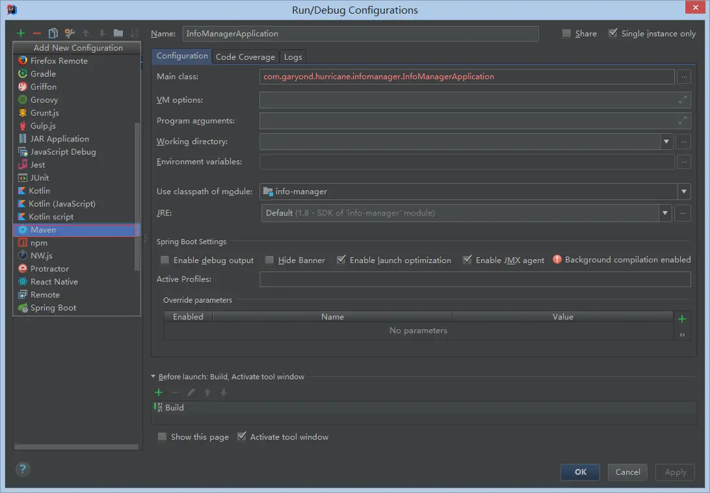The width and height of the screenshot is (710, 493).
Task: Browse Working directory with ellipsis button
Action: [x=683, y=142]
